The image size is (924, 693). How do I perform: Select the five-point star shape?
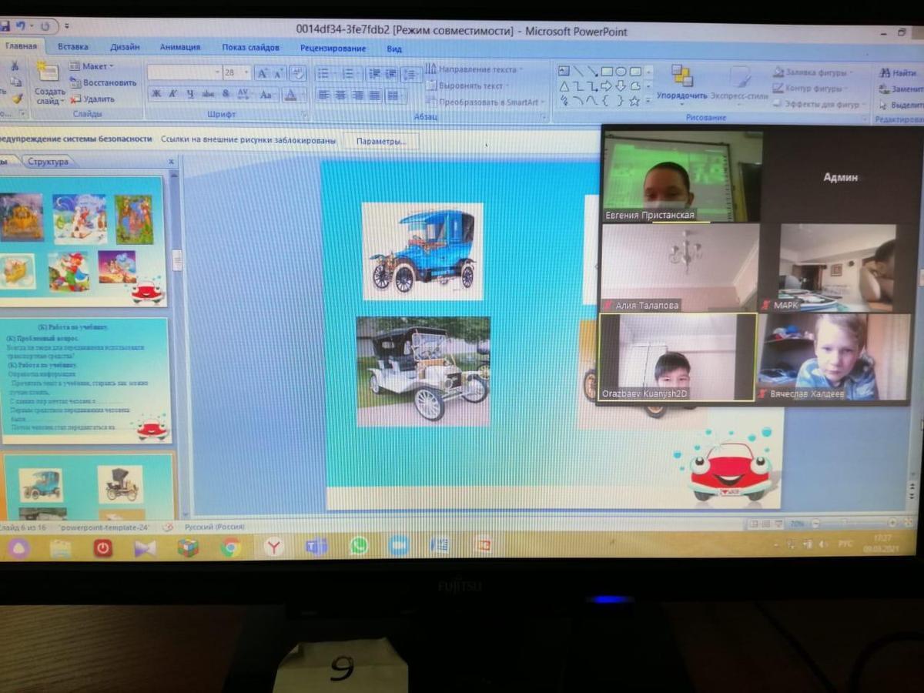634,101
